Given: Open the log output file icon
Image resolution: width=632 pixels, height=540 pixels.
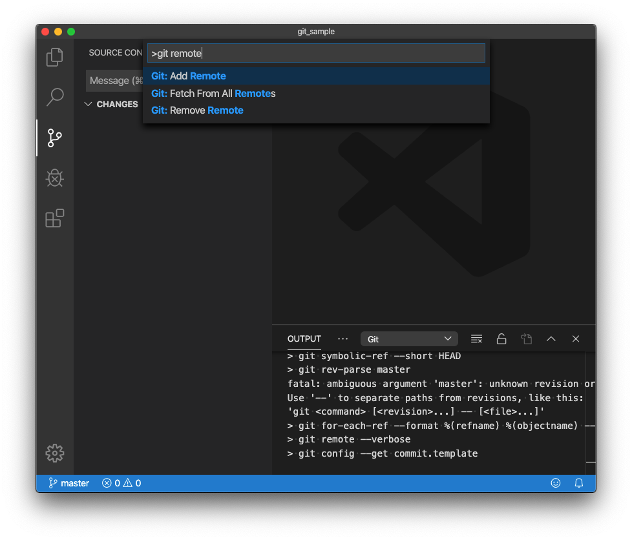Looking at the screenshot, I should point(527,339).
